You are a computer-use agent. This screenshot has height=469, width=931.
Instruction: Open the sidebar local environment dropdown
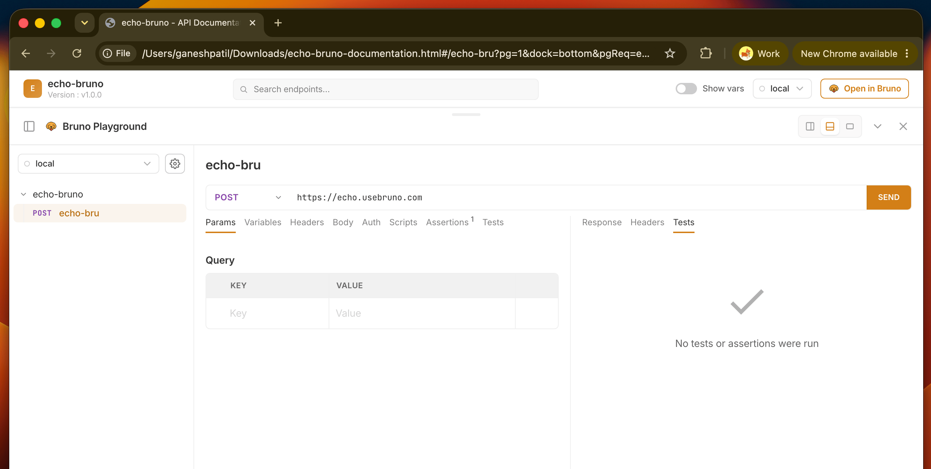click(89, 163)
